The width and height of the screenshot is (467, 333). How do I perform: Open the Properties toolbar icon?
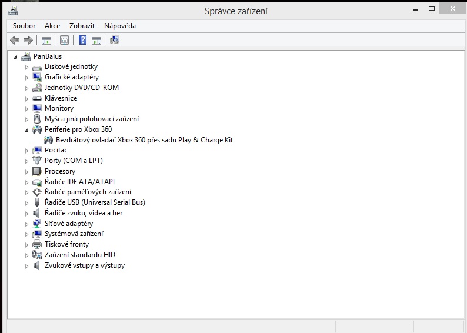(x=64, y=40)
